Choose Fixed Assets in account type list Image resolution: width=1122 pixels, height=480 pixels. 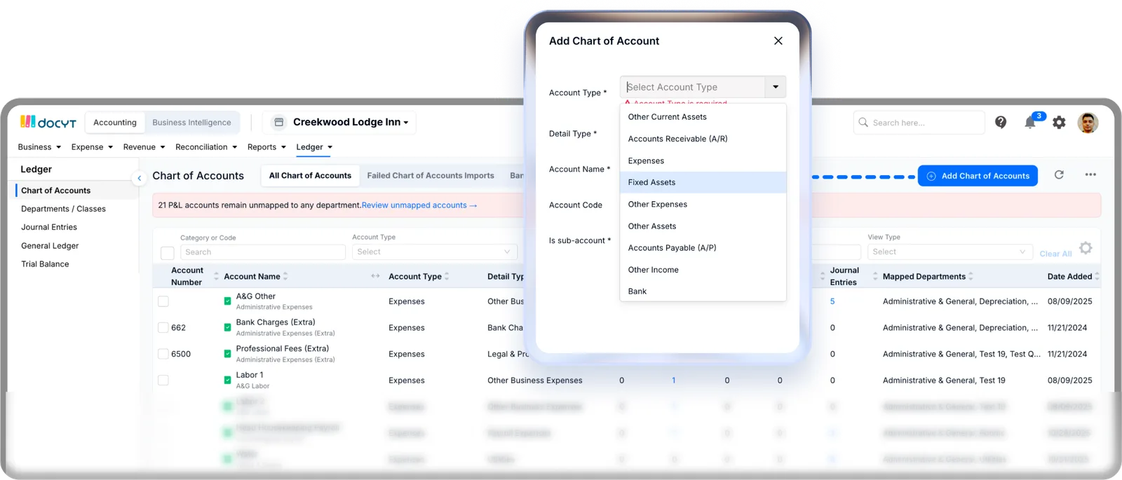pos(703,182)
